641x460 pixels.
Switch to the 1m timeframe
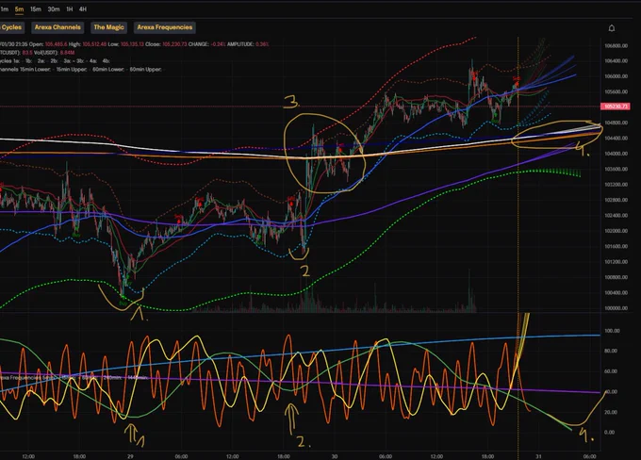click(x=4, y=9)
